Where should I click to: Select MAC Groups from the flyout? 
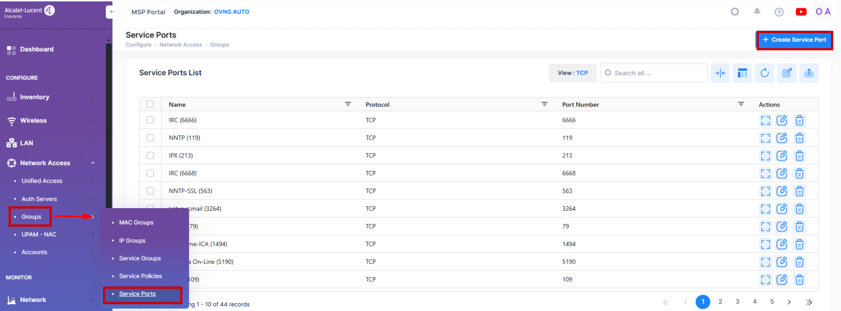[136, 223]
